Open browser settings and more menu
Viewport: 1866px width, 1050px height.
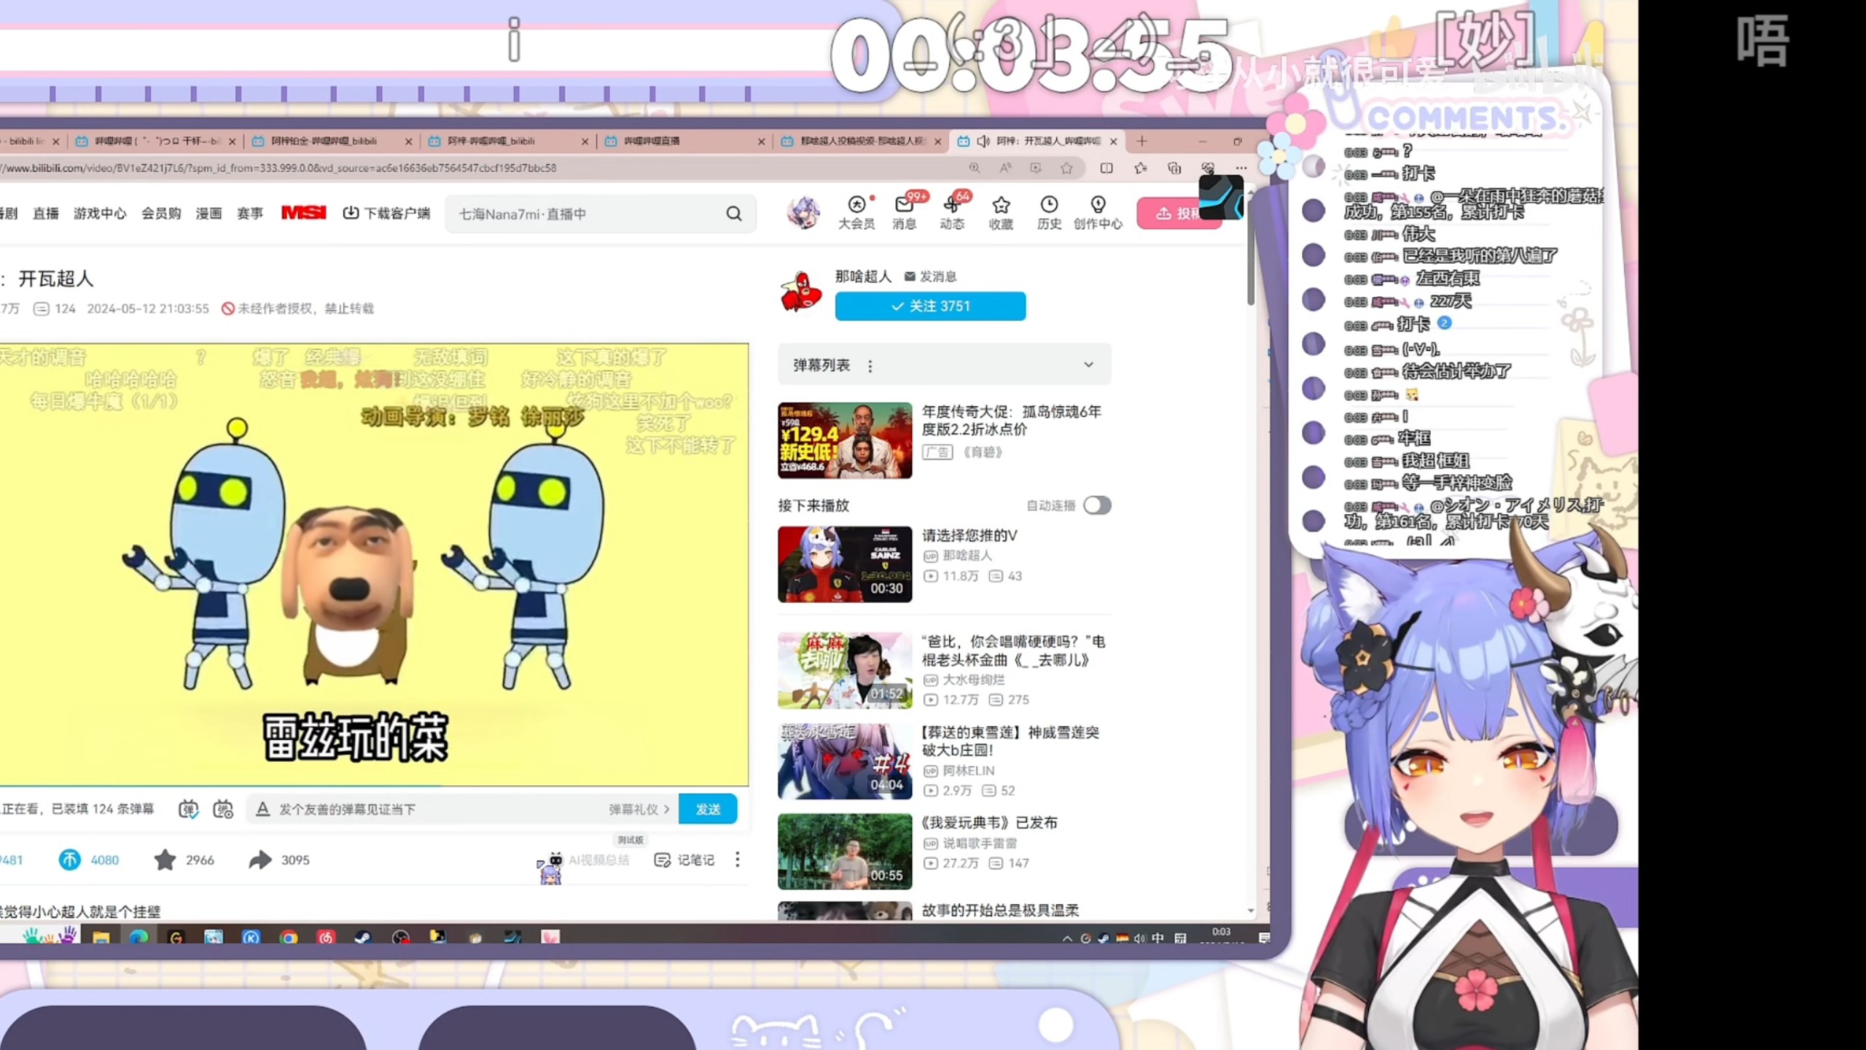click(x=1241, y=168)
